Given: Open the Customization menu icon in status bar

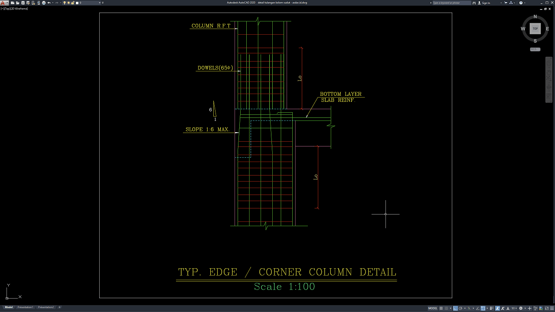Looking at the screenshot, I should pos(552,309).
